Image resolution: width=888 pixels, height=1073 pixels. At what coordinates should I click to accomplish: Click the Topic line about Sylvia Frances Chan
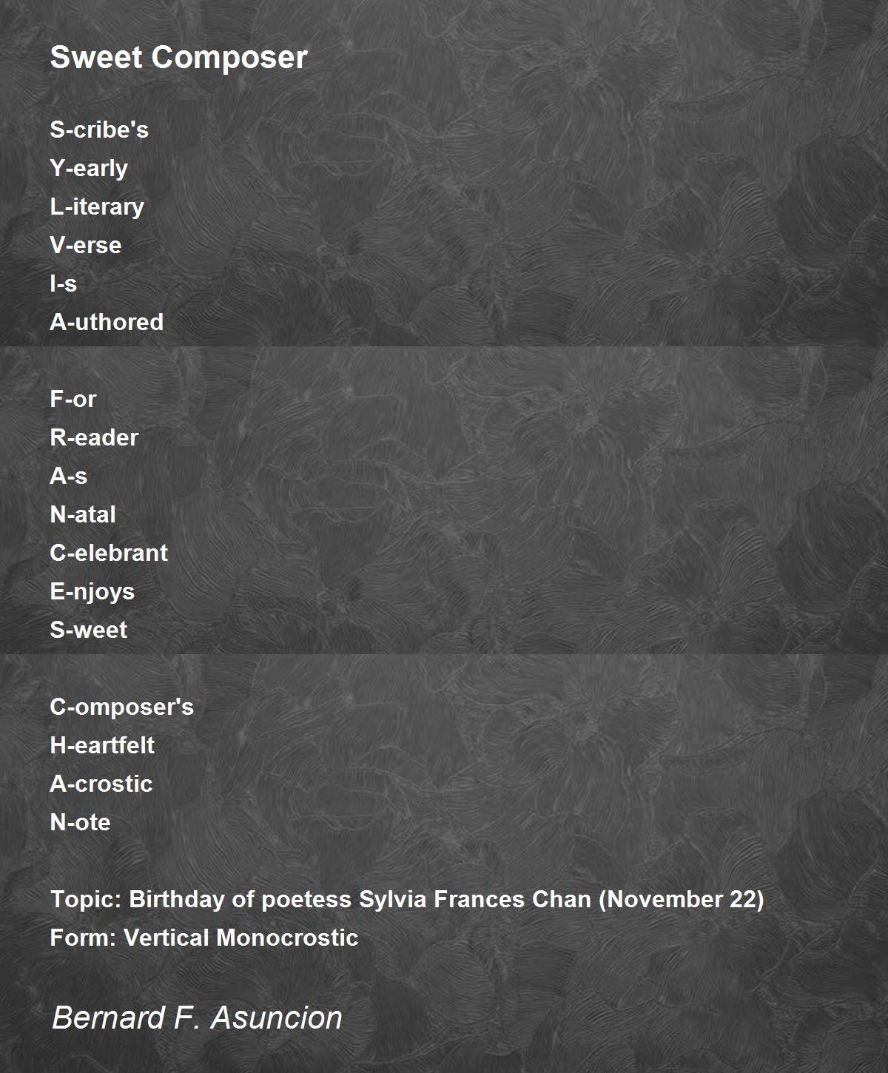407,900
